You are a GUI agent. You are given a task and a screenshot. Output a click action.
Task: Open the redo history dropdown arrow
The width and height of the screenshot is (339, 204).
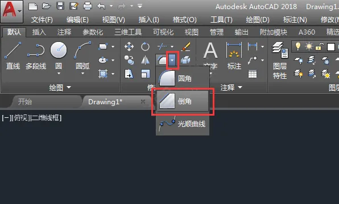coord(131,6)
